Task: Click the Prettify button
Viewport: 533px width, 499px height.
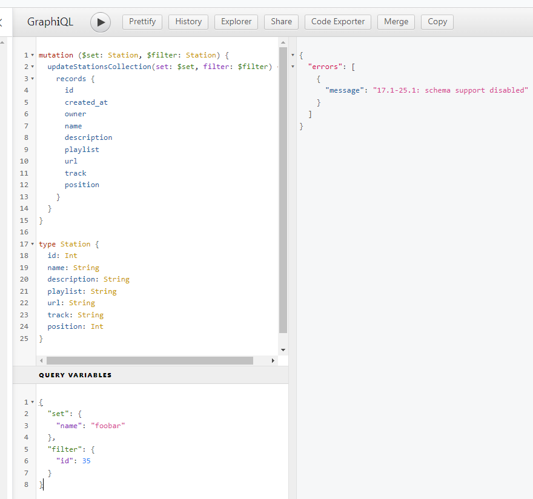Action: click(x=142, y=22)
